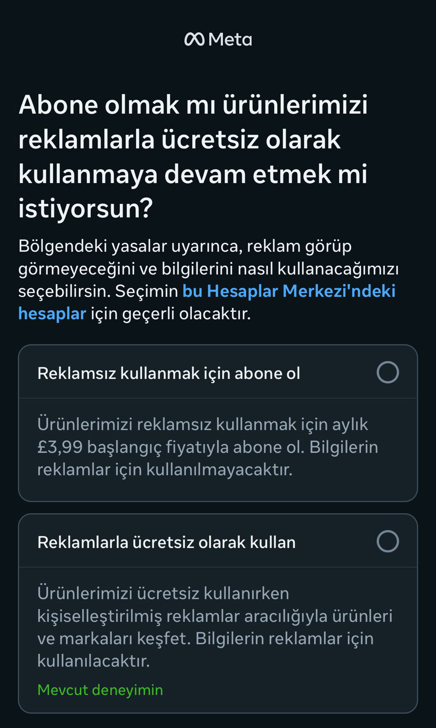Click the £3,99 monthly price text

click(60, 447)
